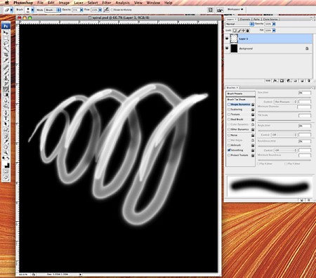The height and width of the screenshot is (278, 316).
Task: Select the Dodge tool
Action: pyautogui.click(x=6, y=107)
